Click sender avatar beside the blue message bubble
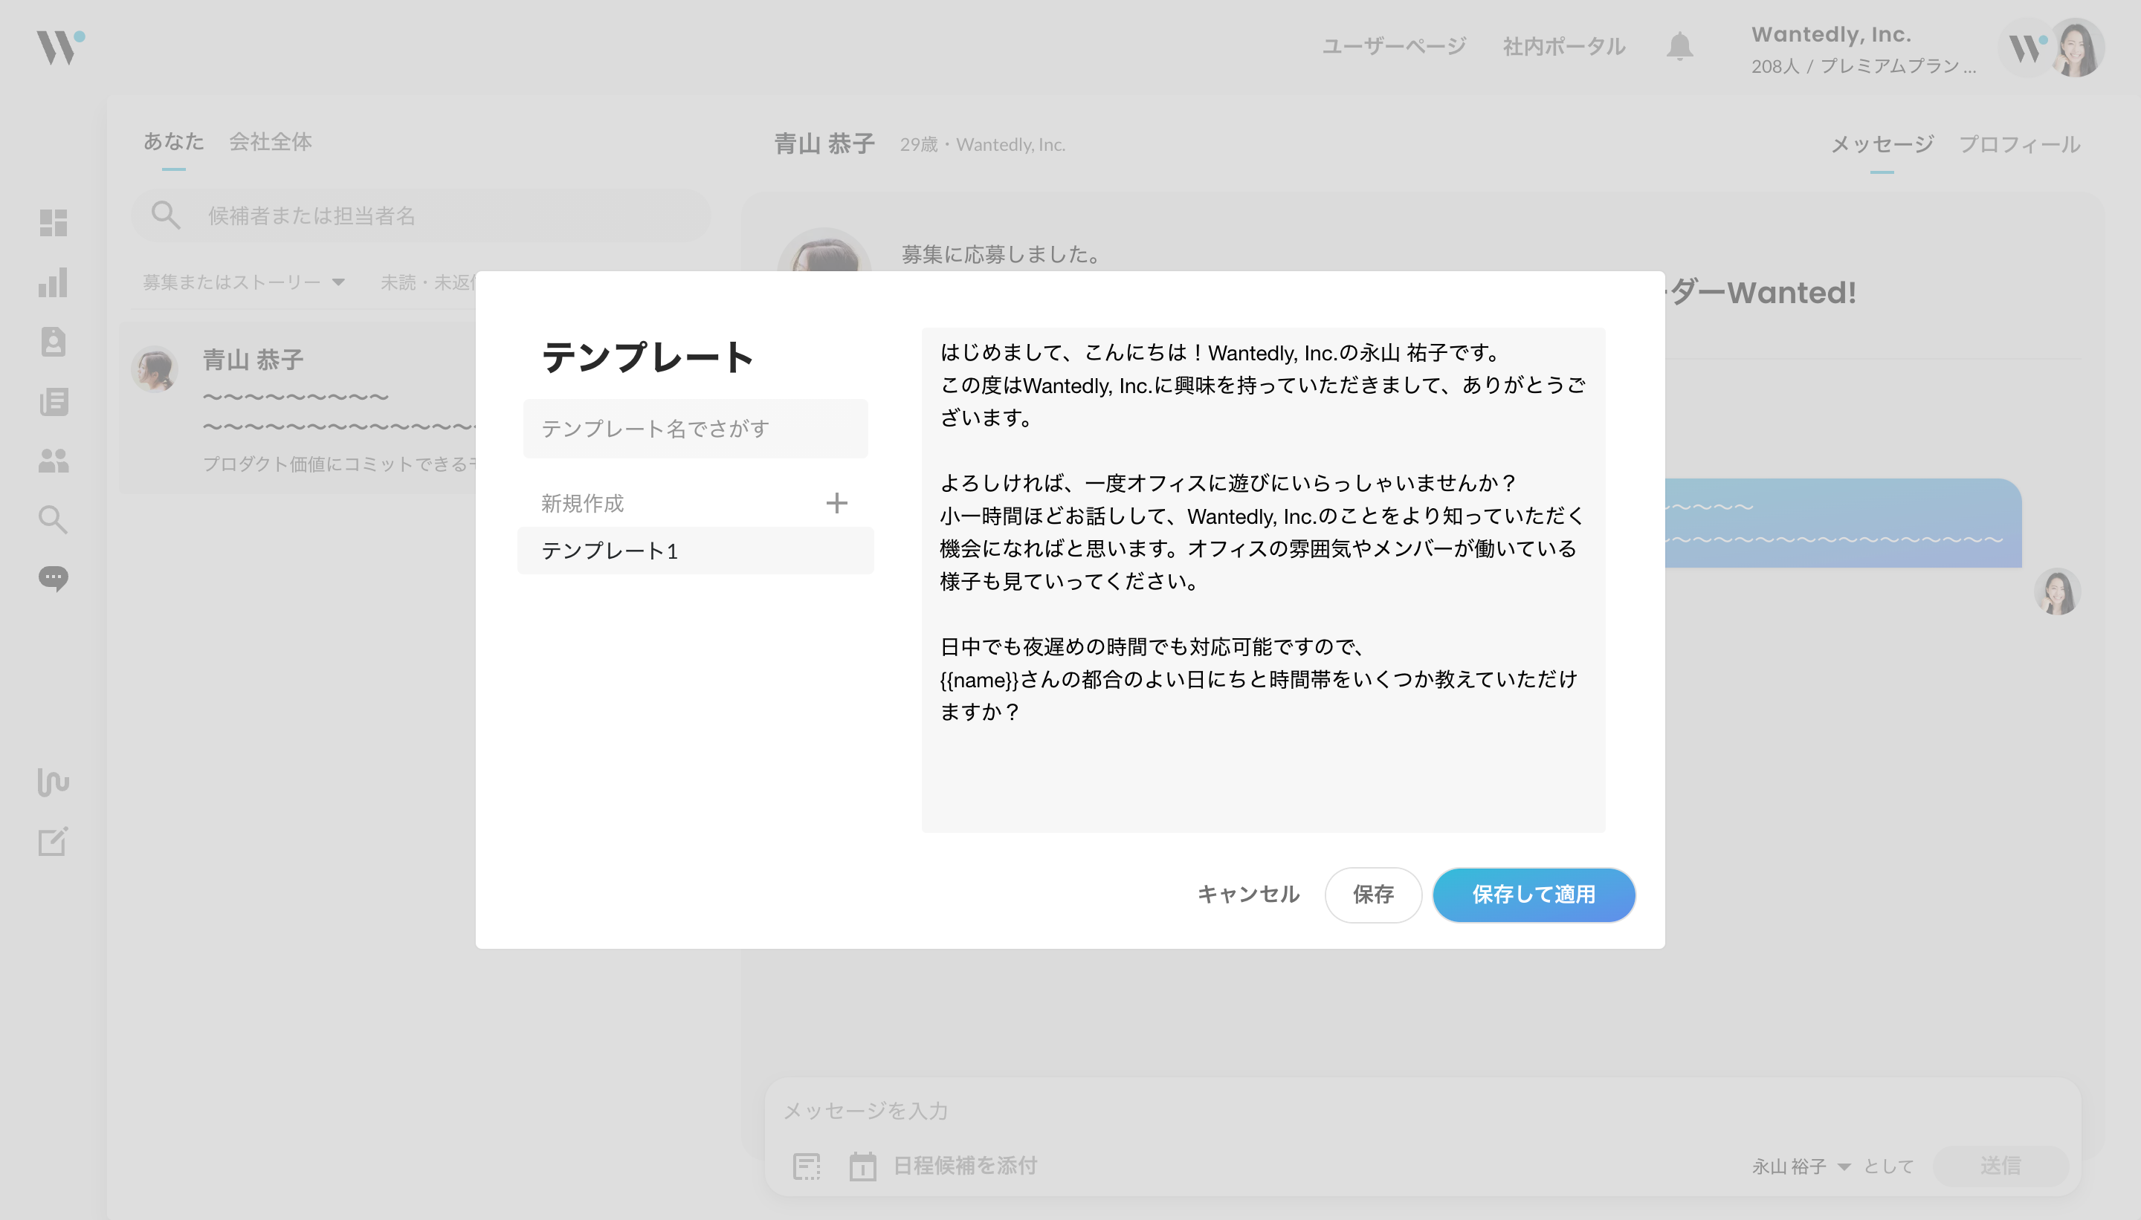The image size is (2141, 1220). (2058, 591)
